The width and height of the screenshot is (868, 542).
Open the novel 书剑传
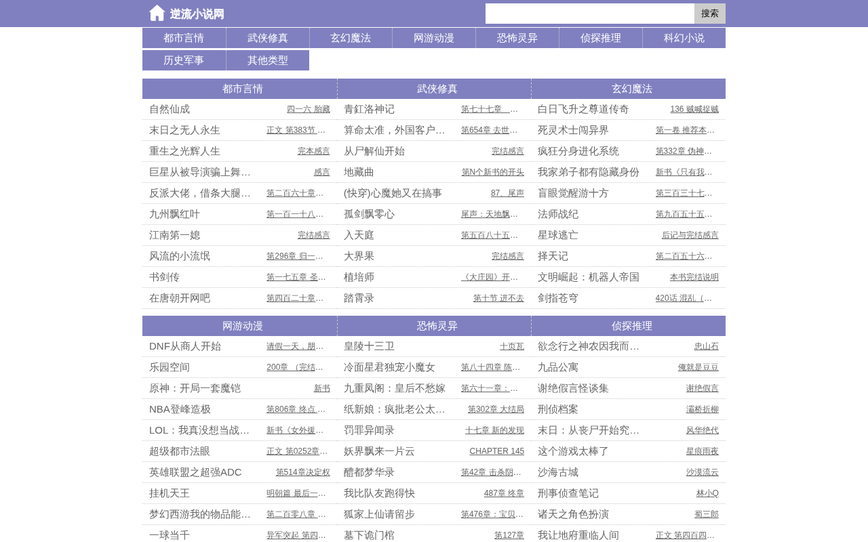point(164,277)
